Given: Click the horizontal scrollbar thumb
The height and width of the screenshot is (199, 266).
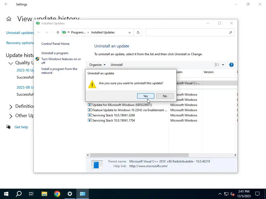Looking at the screenshot, I should [x=139, y=155].
